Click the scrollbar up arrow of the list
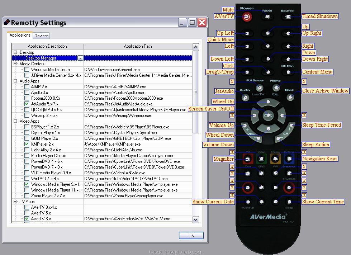This screenshot has height=255, width=351. click(196, 47)
